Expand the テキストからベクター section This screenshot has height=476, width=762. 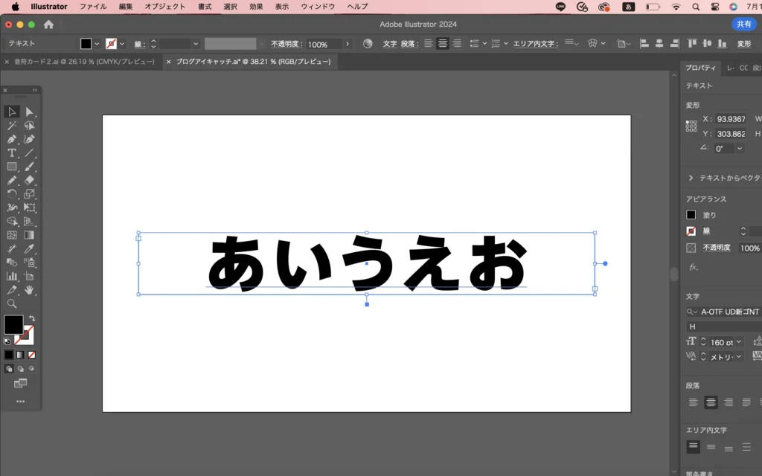tap(691, 178)
